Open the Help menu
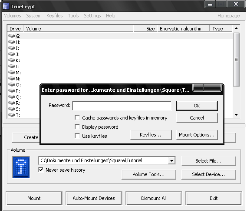This screenshot has height=213, width=247. tap(110, 16)
